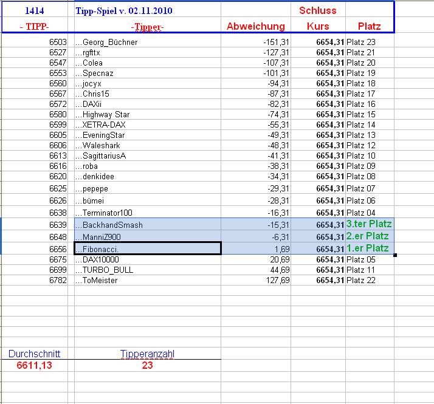
Task: Select the DAXii cell
Action: point(148,104)
